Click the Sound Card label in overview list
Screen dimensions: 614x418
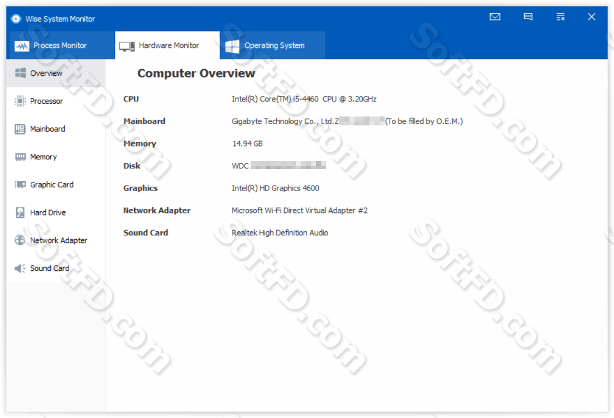pyautogui.click(x=146, y=232)
